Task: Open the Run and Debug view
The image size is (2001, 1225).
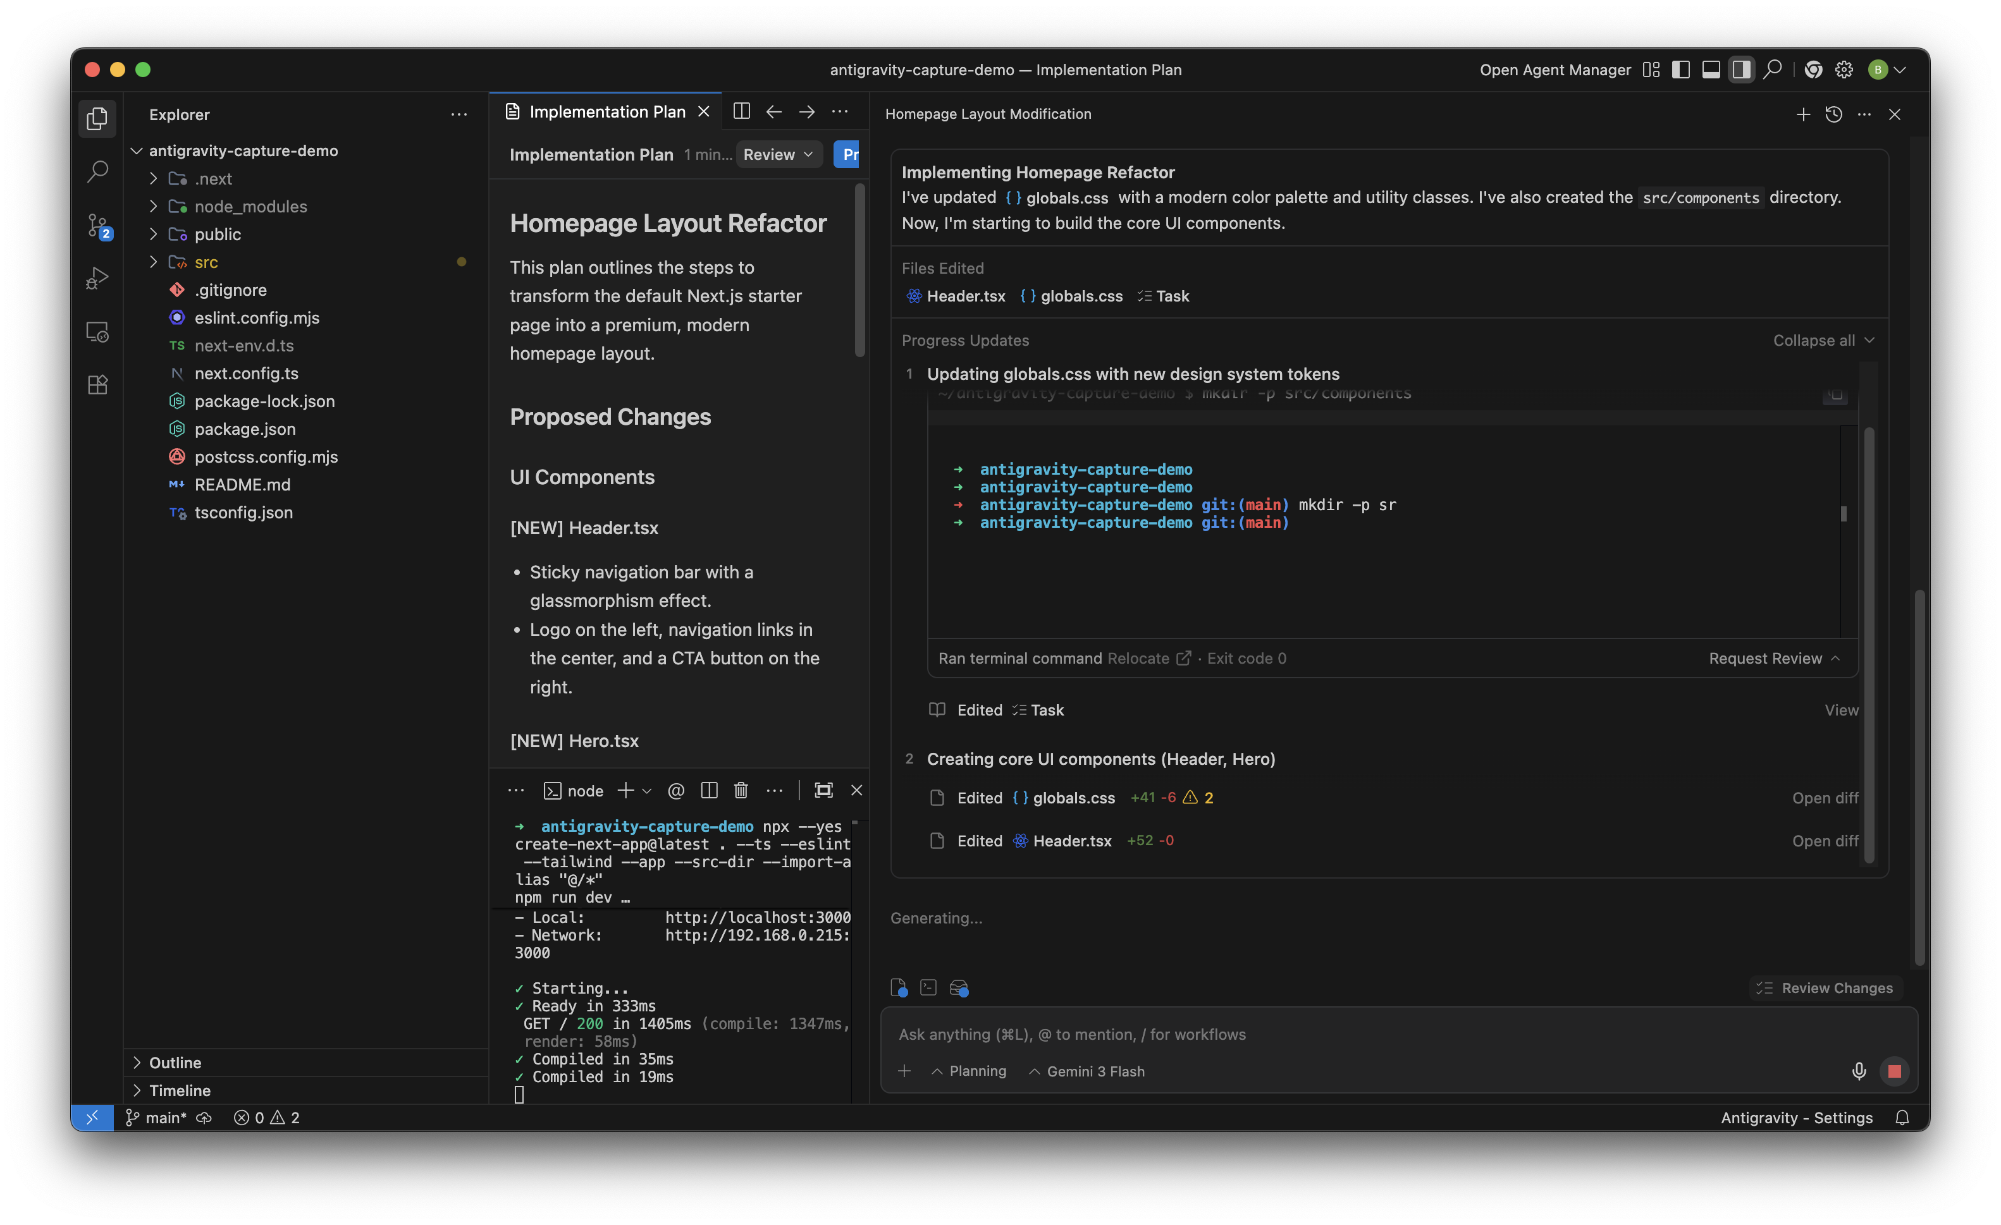Action: coord(97,279)
